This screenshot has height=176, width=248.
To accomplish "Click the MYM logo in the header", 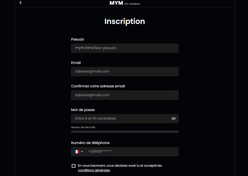I will click(116, 3).
